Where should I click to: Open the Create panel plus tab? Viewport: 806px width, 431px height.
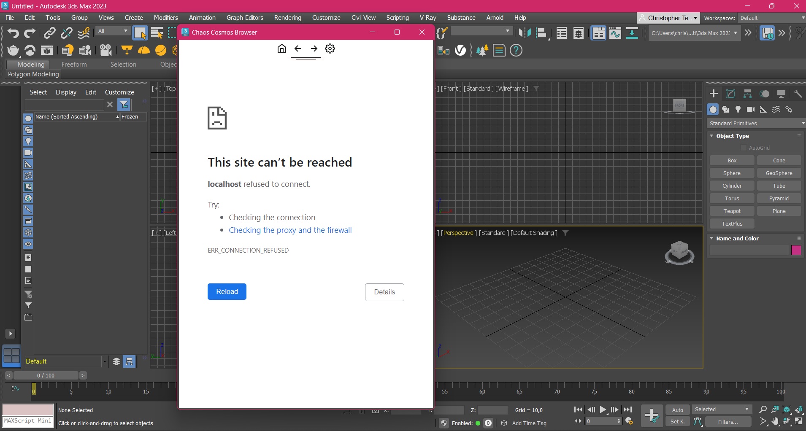714,94
